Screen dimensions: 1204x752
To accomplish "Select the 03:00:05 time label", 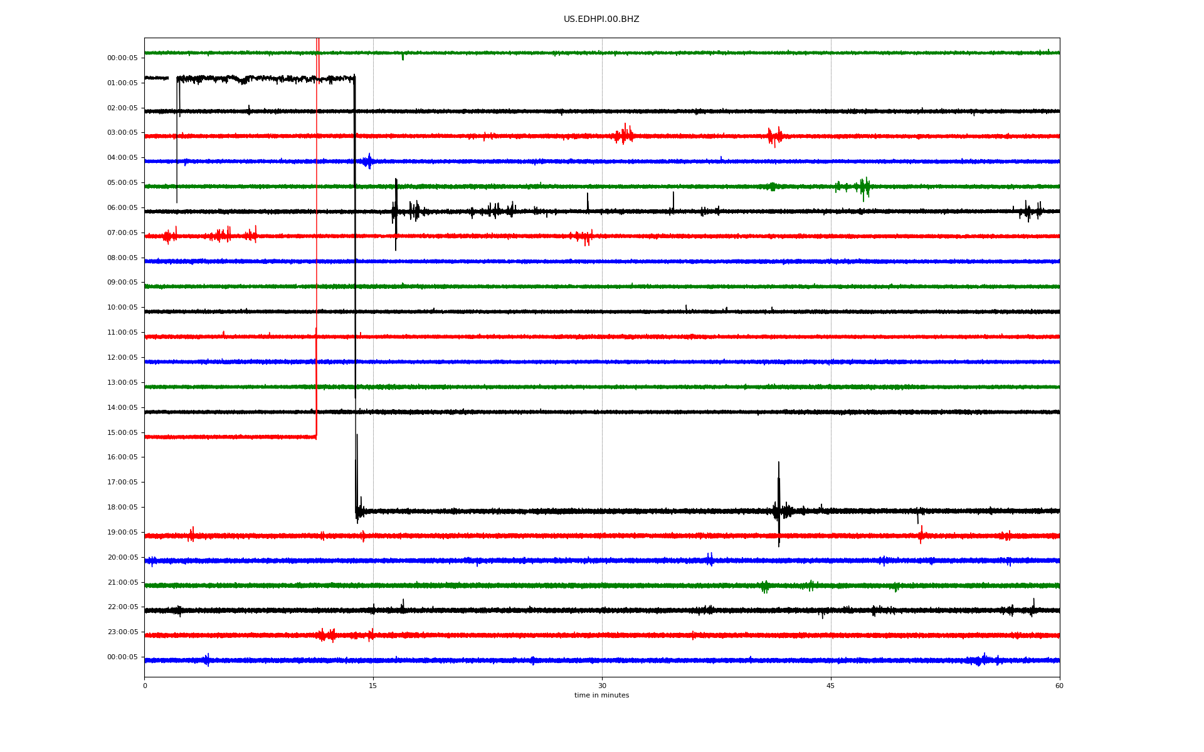I will [x=122, y=133].
